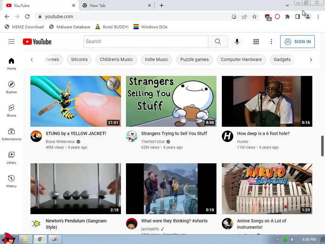This screenshot has height=244, width=325.
Task: Close the YouTube browser tab
Action: tap(74, 6)
